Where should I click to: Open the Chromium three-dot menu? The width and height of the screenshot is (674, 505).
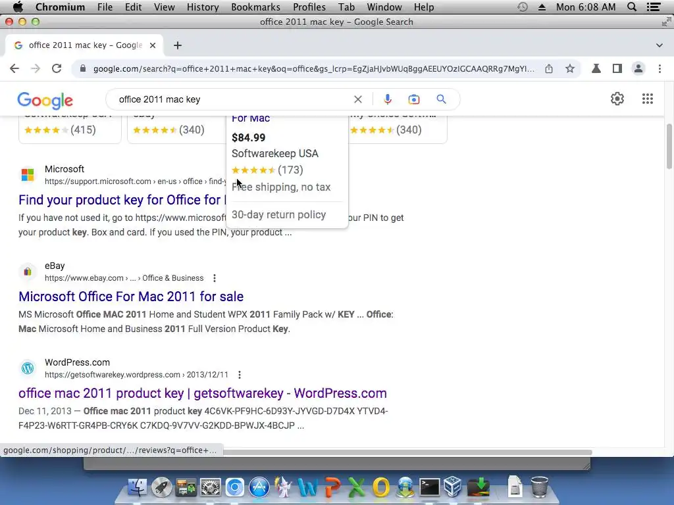tap(660, 68)
